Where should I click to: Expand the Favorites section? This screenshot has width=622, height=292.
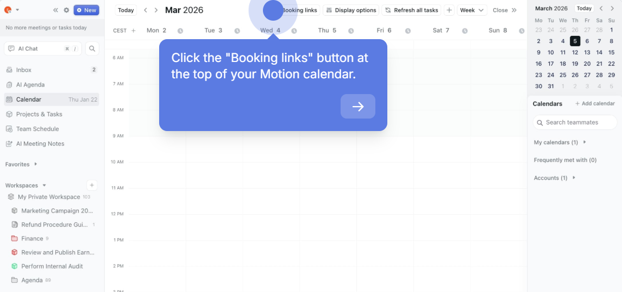pos(36,164)
